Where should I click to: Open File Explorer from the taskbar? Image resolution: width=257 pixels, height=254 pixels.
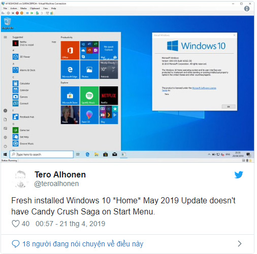97,154
